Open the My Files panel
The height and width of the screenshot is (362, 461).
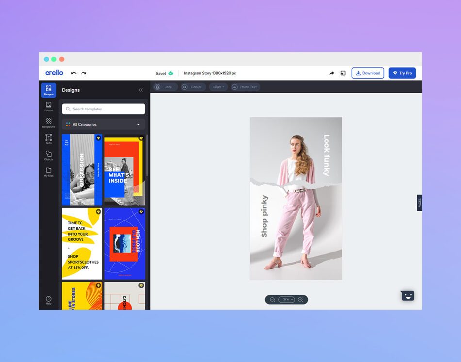point(49,173)
